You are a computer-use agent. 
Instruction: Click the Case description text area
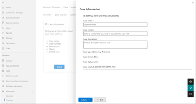pyautogui.click(x=115, y=45)
